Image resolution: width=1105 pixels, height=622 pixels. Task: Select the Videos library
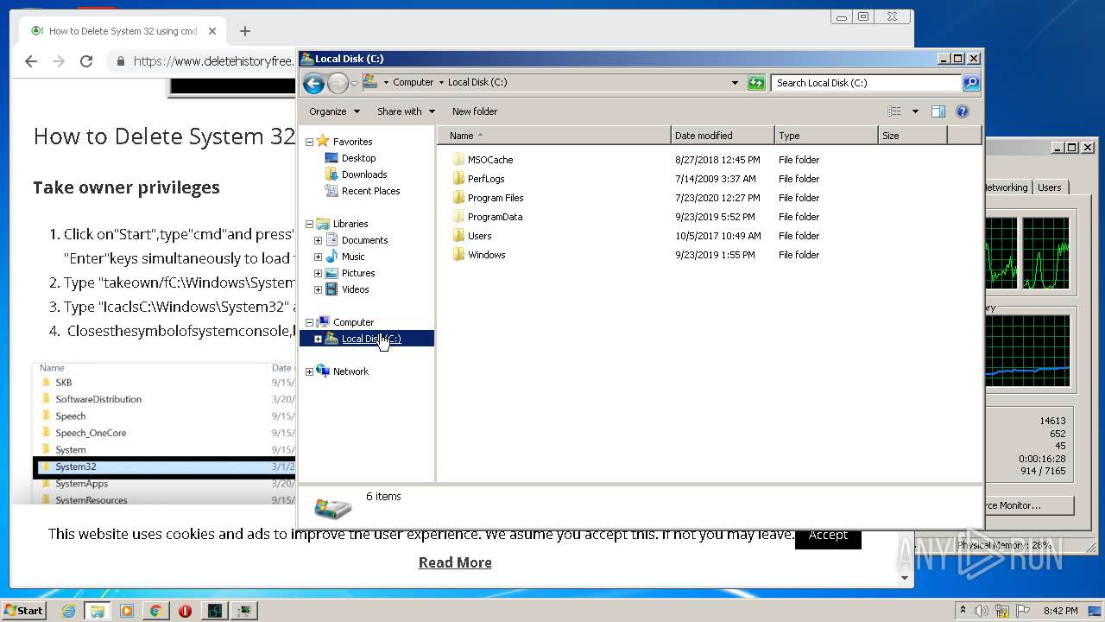coord(355,289)
